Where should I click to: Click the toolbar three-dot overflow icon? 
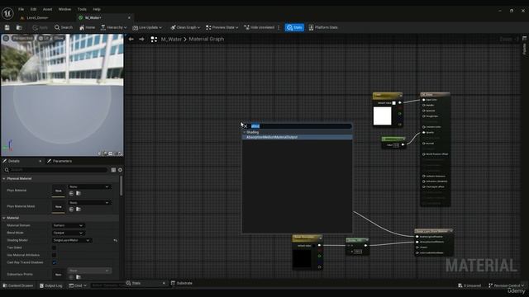pyautogui.click(x=279, y=27)
